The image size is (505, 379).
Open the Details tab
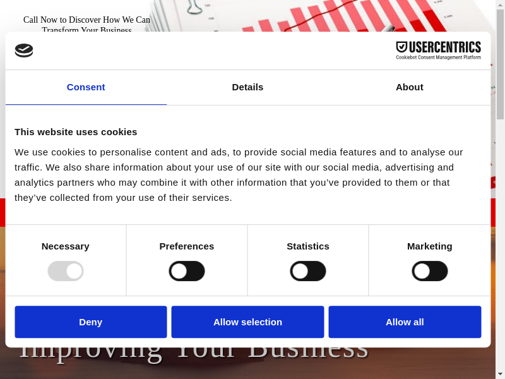pyautogui.click(x=247, y=87)
